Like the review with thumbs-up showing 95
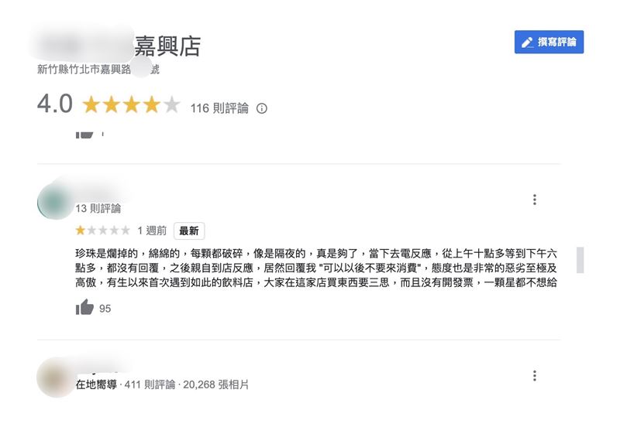The height and width of the screenshot is (427, 620). click(x=84, y=307)
